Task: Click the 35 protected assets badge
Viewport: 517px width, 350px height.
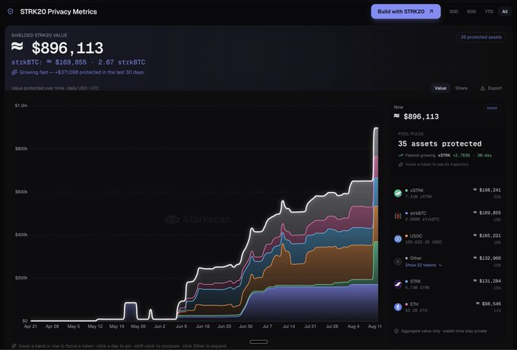Action: tap(481, 37)
